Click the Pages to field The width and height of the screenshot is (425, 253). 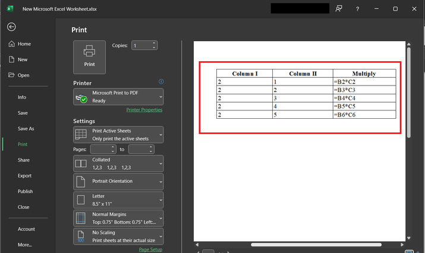pos(138,149)
